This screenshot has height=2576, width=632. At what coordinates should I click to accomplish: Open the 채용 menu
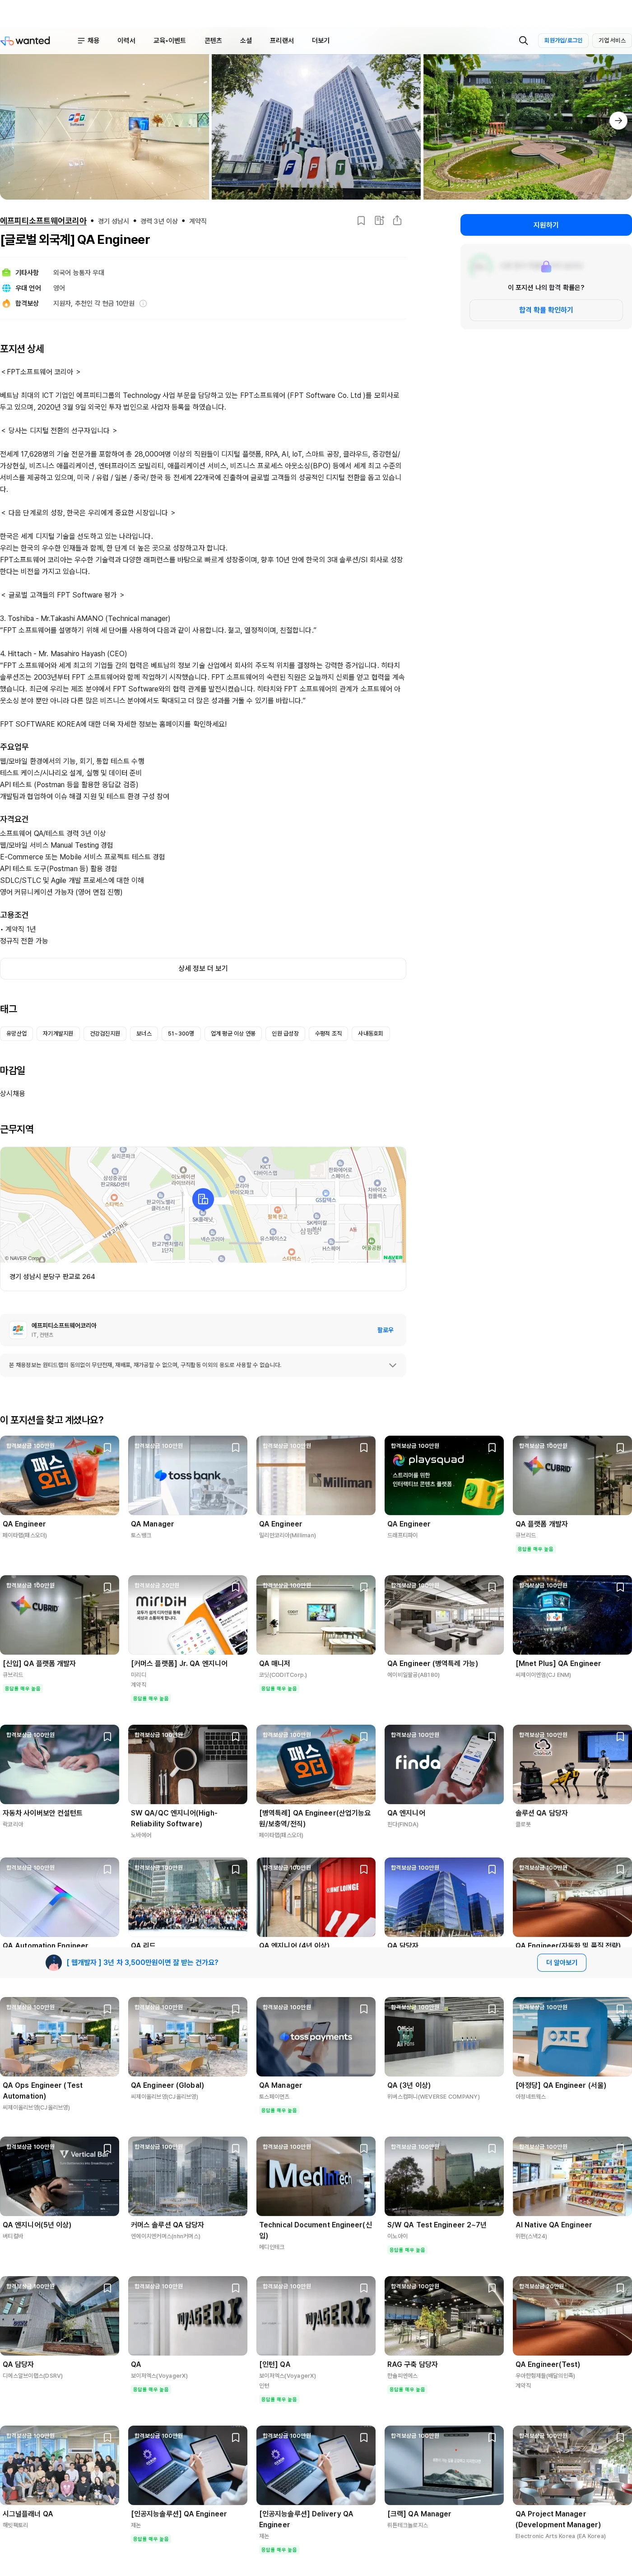[x=93, y=41]
